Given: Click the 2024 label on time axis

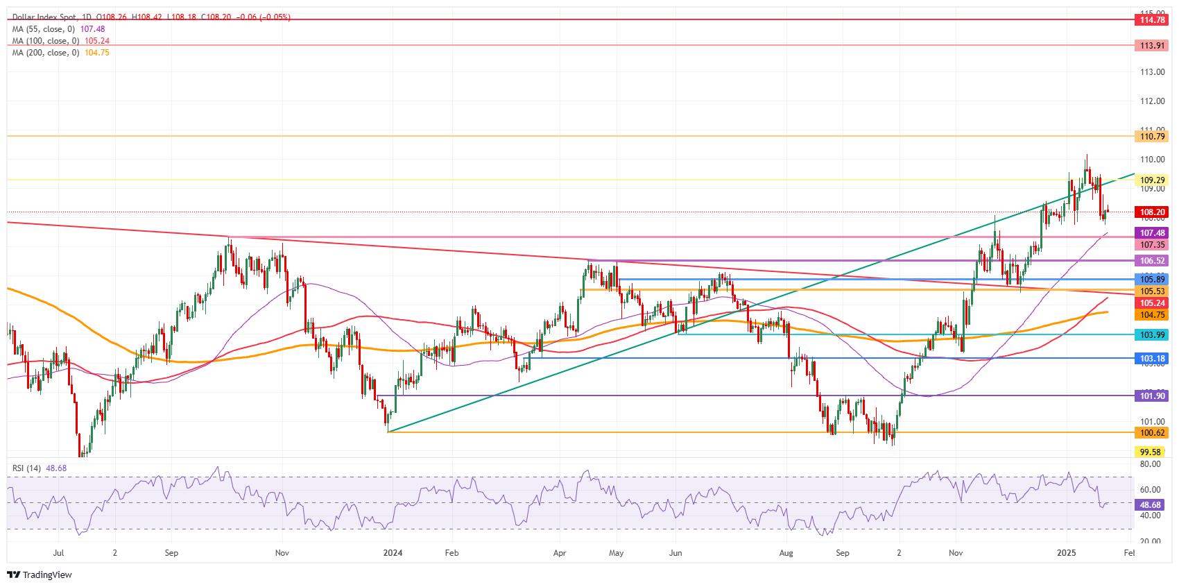Looking at the screenshot, I should pyautogui.click(x=391, y=553).
